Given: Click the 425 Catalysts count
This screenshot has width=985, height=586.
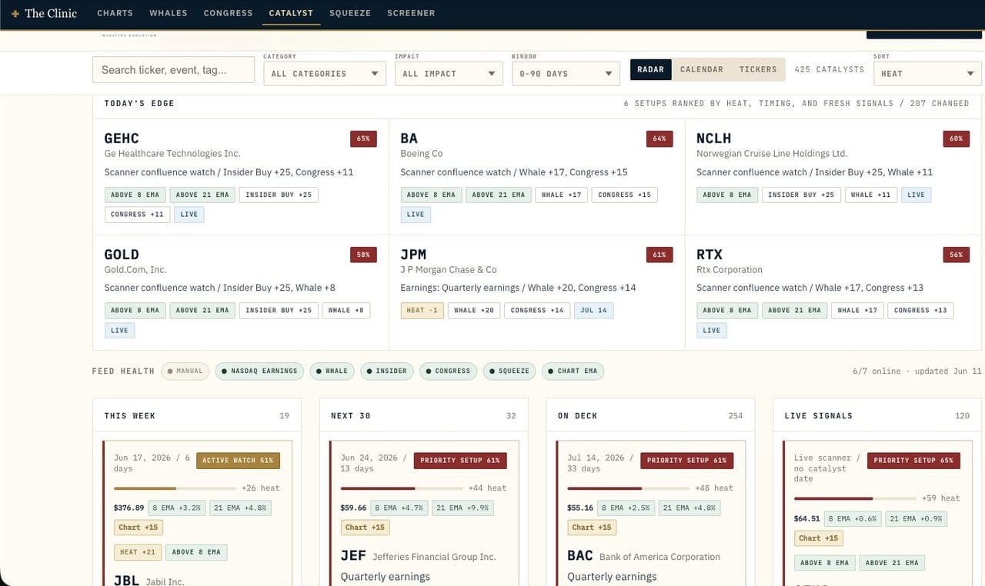Looking at the screenshot, I should coord(829,69).
